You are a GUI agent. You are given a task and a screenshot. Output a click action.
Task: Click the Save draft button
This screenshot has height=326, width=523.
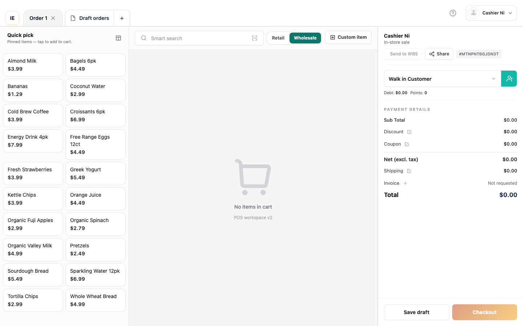pos(417,312)
